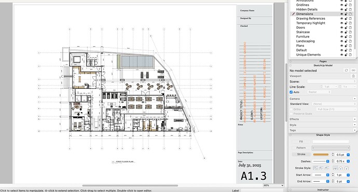Open the Scene dropdown
Viewport: 358px width, 192px height.
[x=332, y=81]
